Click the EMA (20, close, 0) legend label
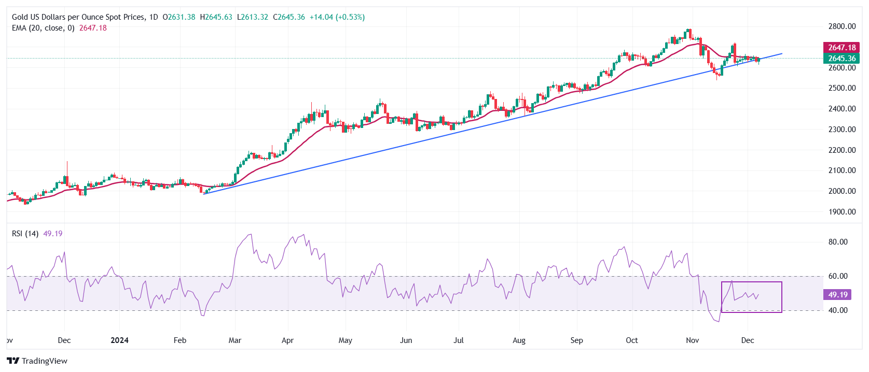Image resolution: width=869 pixels, height=372 pixels. point(43,28)
